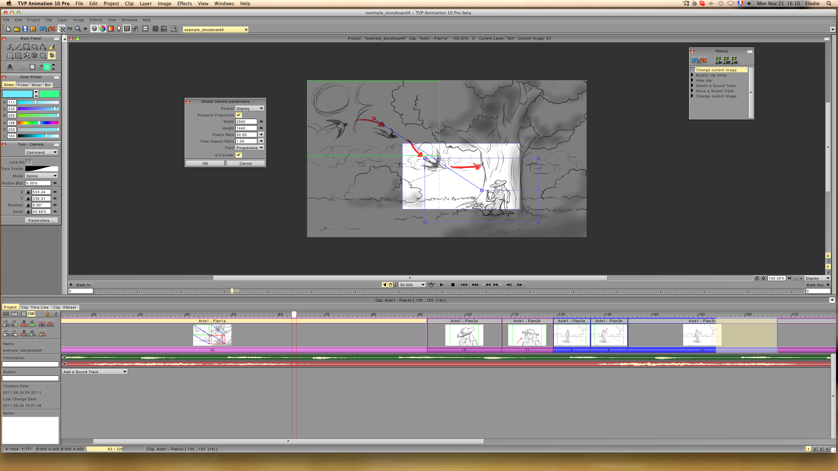Image resolution: width=838 pixels, height=471 pixels.
Task: Click the Mark Out button
Action: [818, 285]
